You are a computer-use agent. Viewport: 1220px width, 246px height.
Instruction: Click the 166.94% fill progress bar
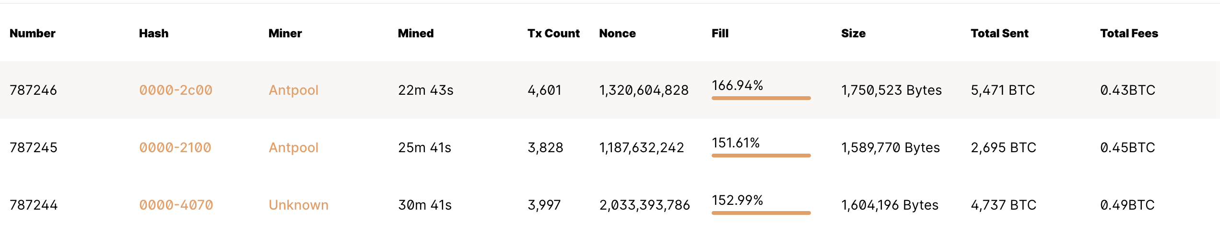pos(761,98)
